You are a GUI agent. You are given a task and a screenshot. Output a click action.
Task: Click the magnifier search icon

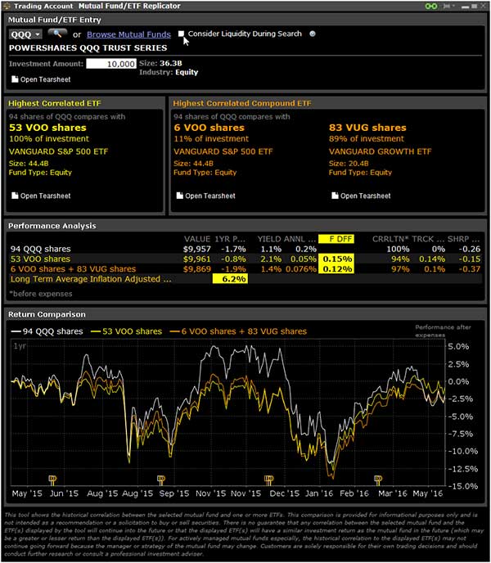(x=57, y=34)
